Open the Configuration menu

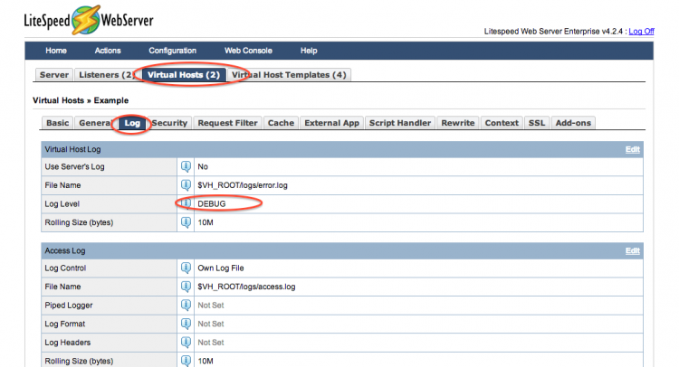coord(172,51)
